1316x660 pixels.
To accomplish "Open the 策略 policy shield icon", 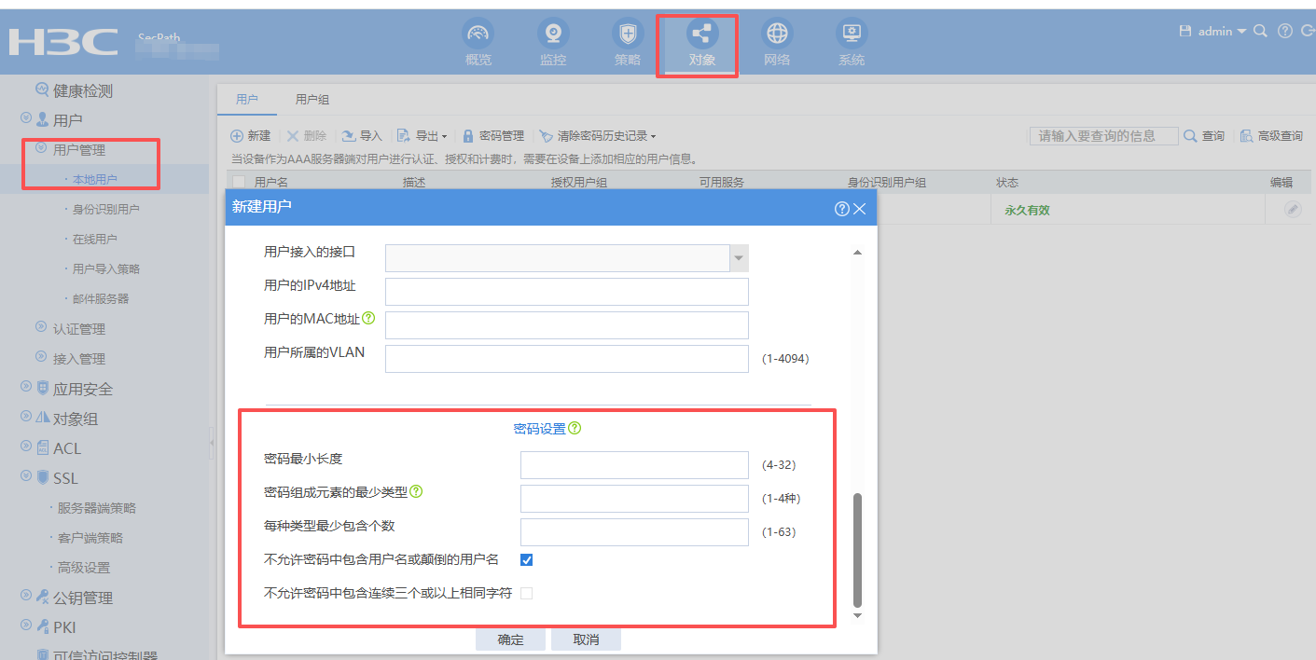I will 628,34.
